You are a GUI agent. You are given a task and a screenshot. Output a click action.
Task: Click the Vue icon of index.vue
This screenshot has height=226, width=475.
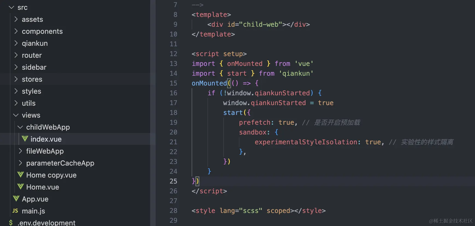click(x=25, y=139)
